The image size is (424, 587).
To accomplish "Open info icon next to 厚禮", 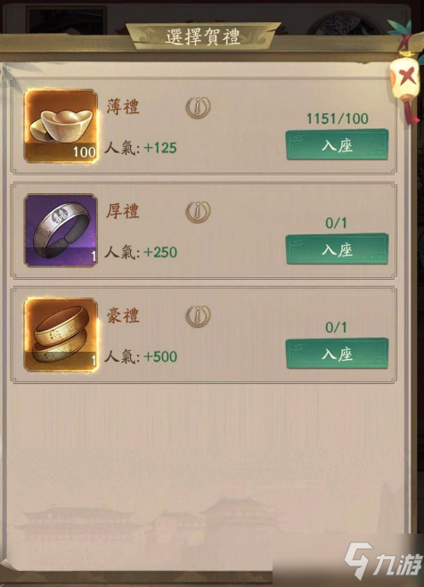I will click(x=198, y=212).
